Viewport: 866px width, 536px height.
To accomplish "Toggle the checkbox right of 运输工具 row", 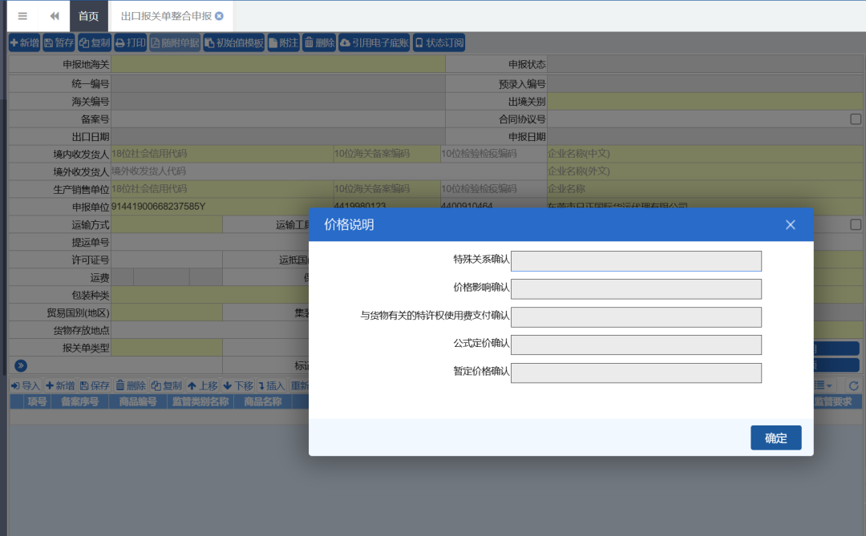I will pyautogui.click(x=856, y=225).
